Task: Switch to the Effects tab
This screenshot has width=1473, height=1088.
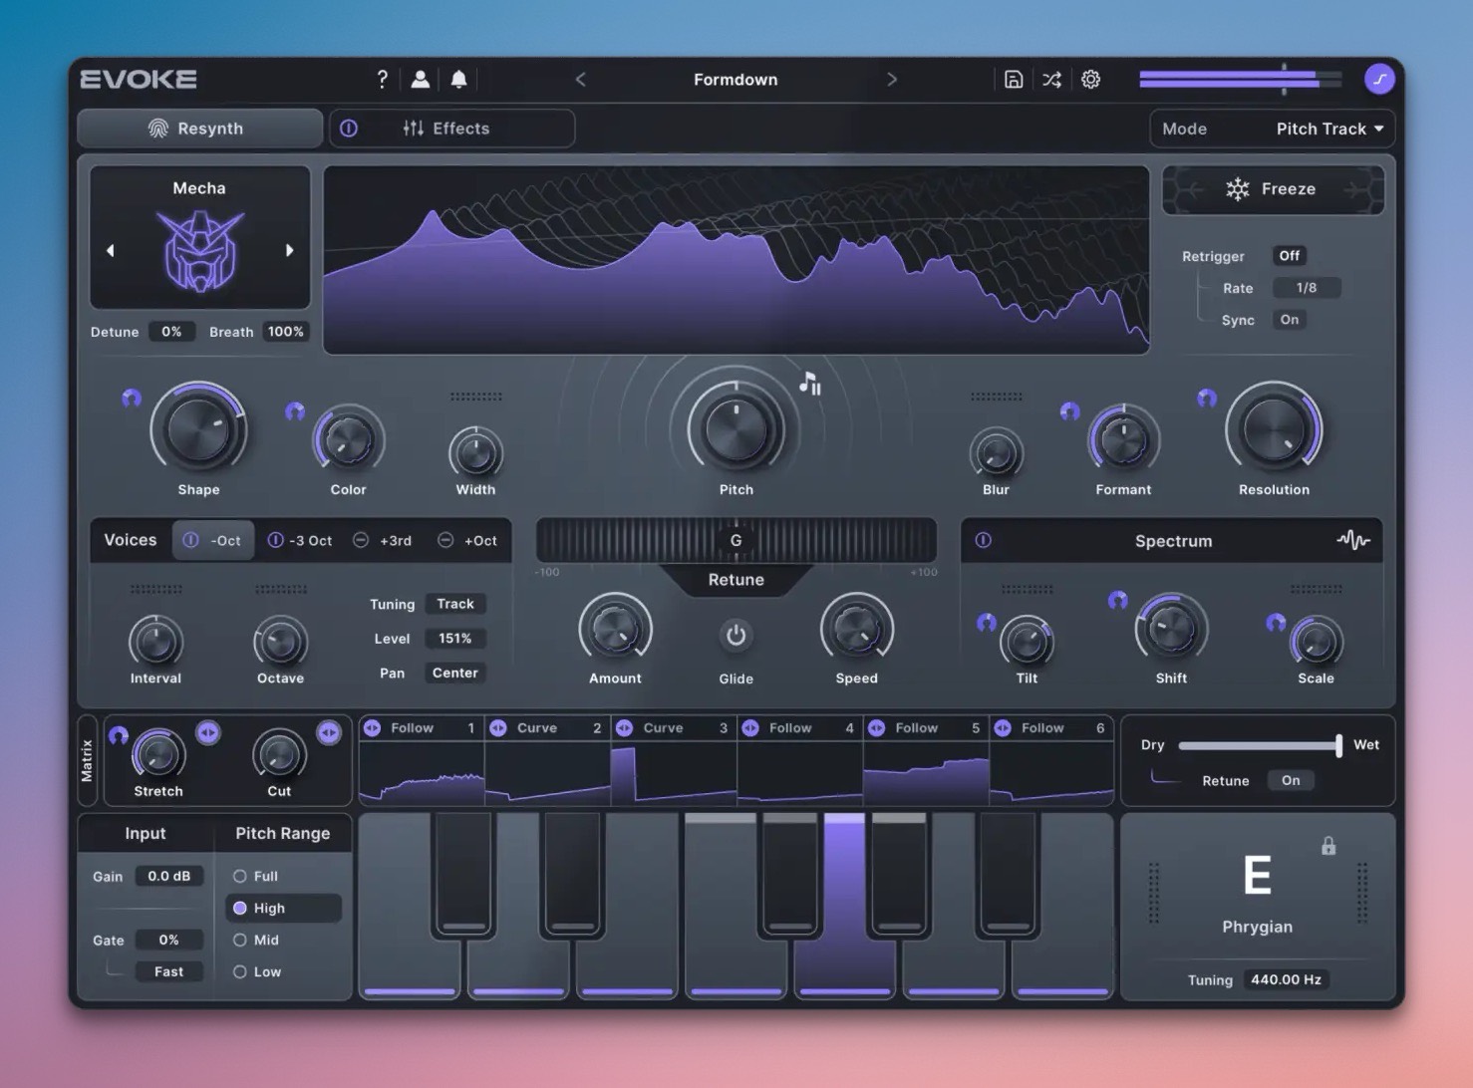Action: tap(460, 129)
